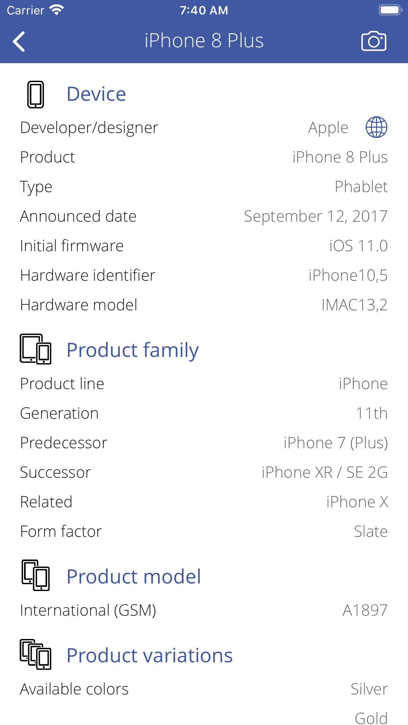This screenshot has width=408, height=725.
Task: Select the Product model heading
Action: click(x=134, y=577)
